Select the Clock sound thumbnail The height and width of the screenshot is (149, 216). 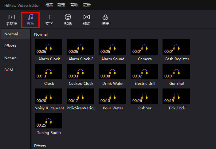pyautogui.click(x=48, y=72)
